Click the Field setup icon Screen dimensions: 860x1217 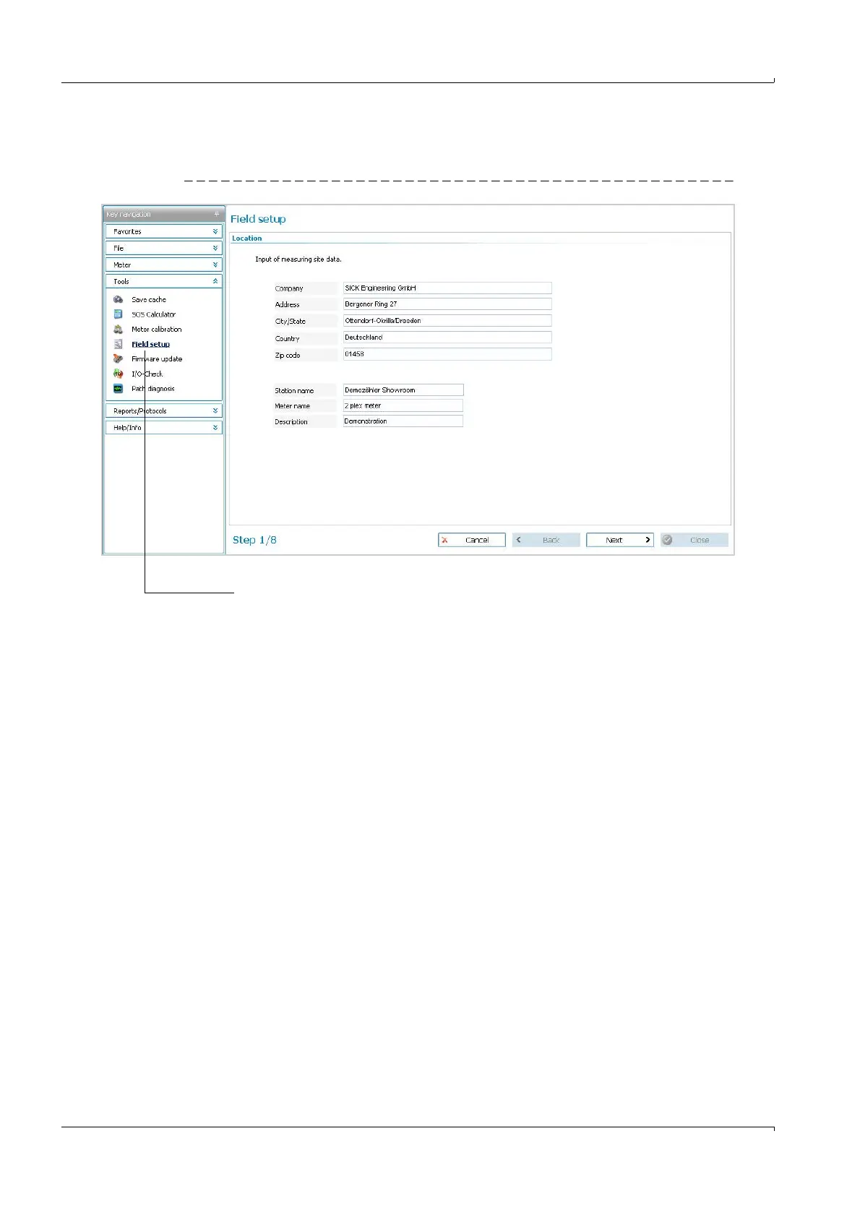coord(118,344)
